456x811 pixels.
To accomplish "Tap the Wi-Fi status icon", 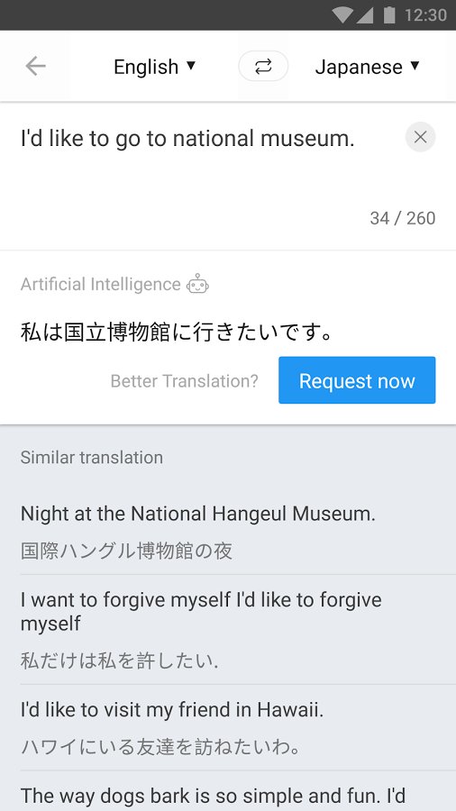I will coord(342,15).
